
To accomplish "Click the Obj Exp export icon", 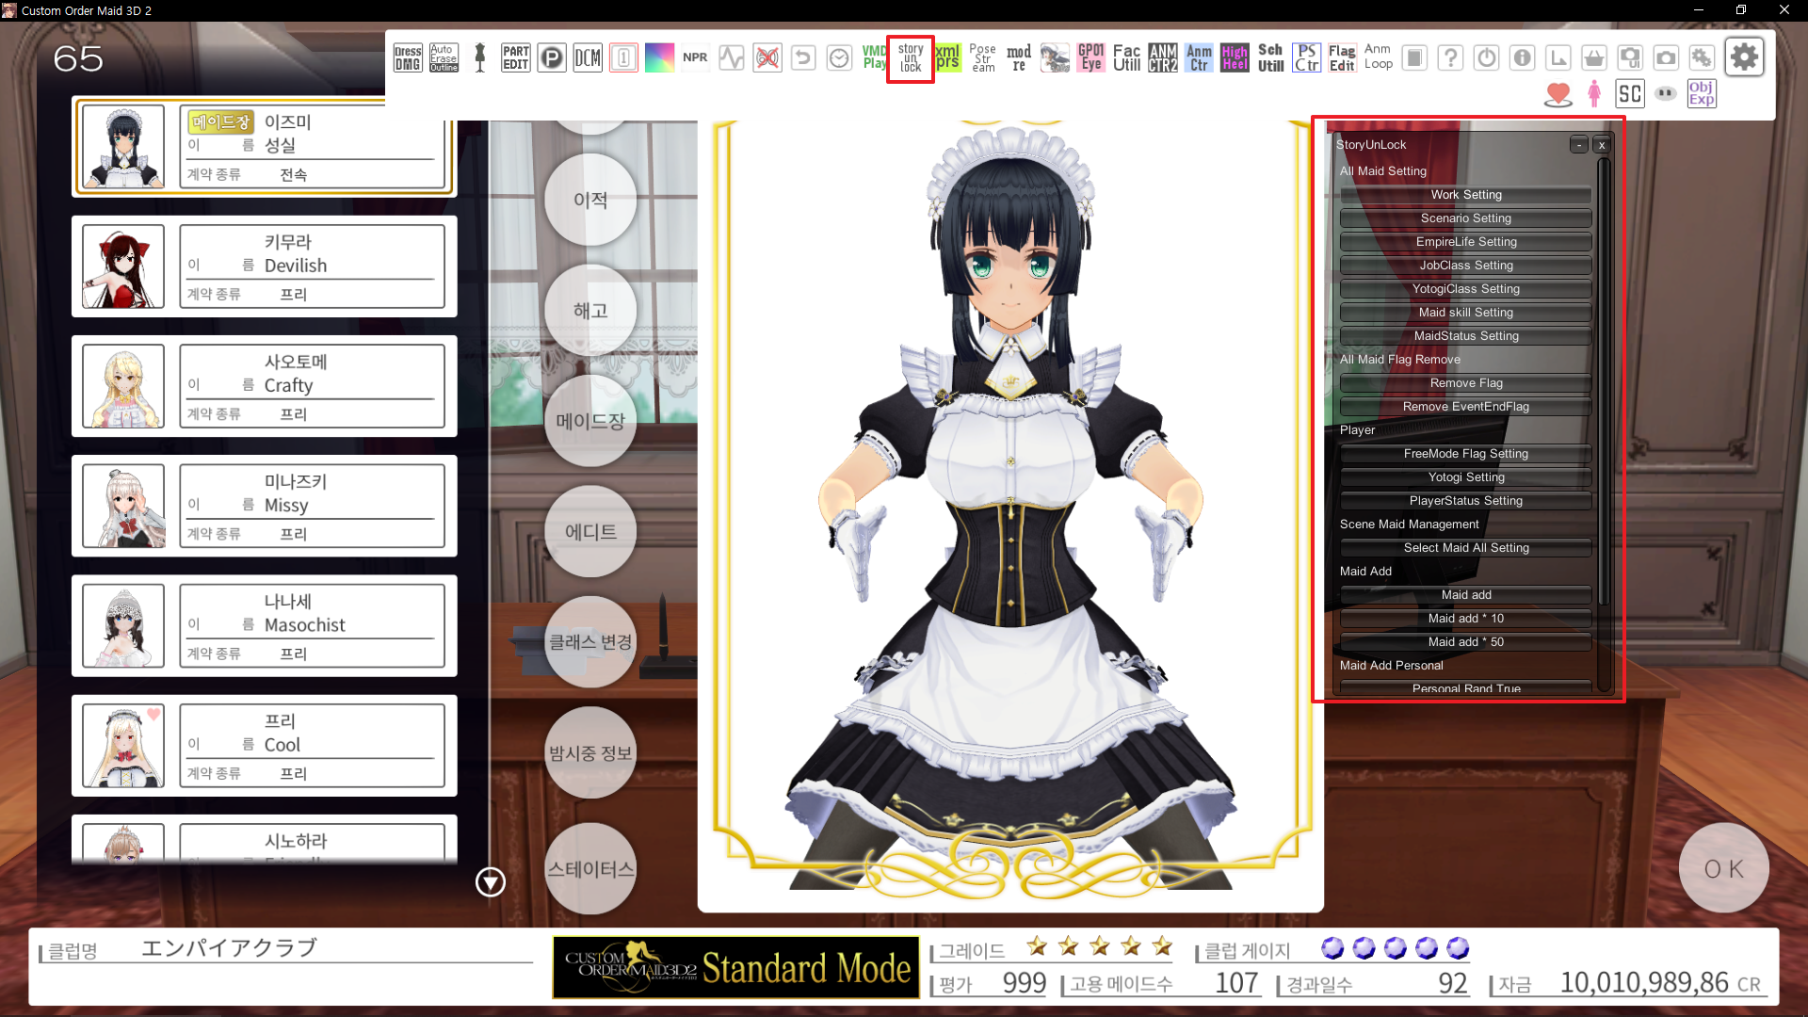I will (x=1701, y=93).
